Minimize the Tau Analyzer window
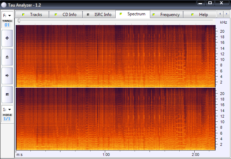 [201, 3]
